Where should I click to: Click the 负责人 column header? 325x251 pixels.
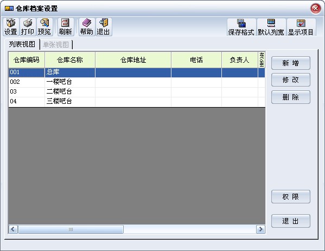pos(240,60)
